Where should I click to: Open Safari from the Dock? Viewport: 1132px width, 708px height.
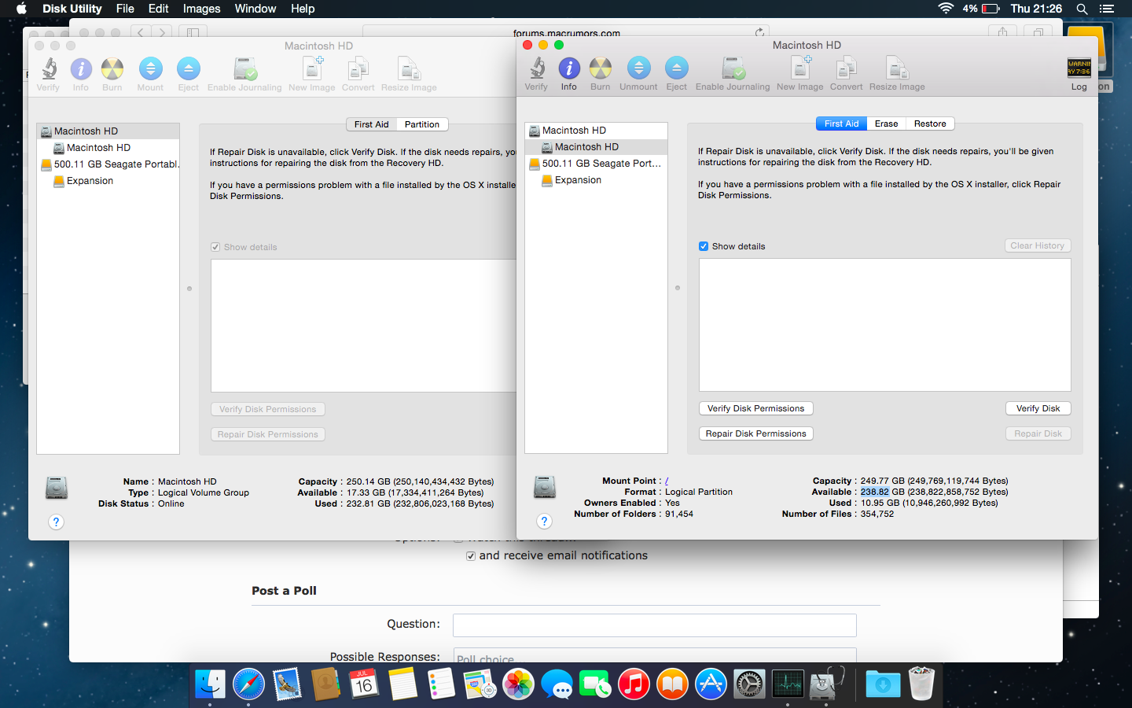248,684
